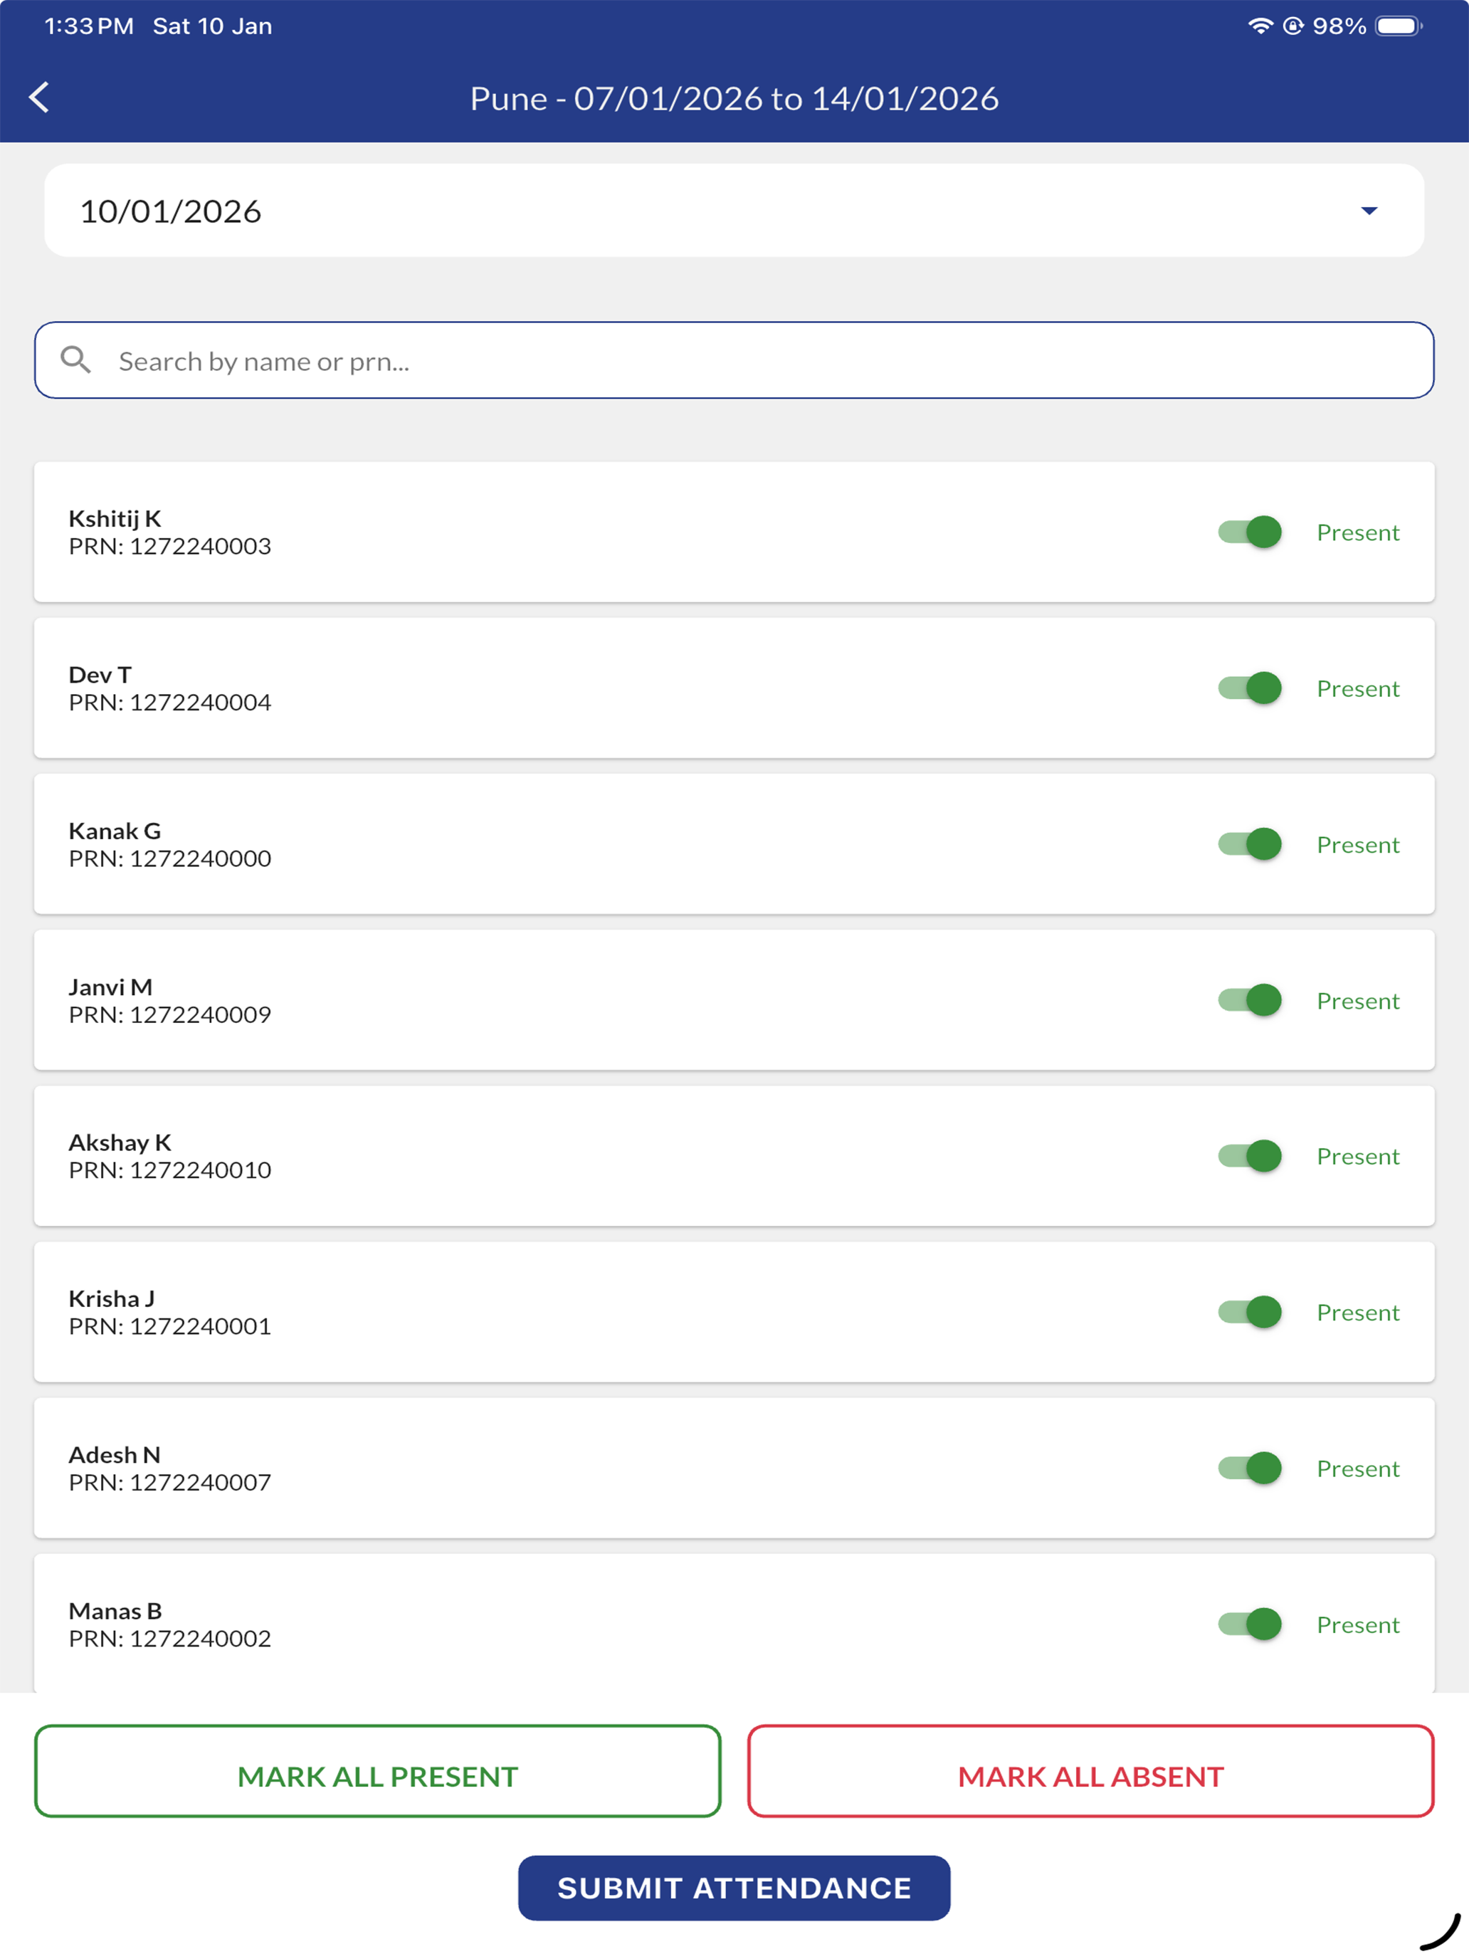Click the Pune date range header title
This screenshot has width=1469, height=1959.
pos(734,98)
